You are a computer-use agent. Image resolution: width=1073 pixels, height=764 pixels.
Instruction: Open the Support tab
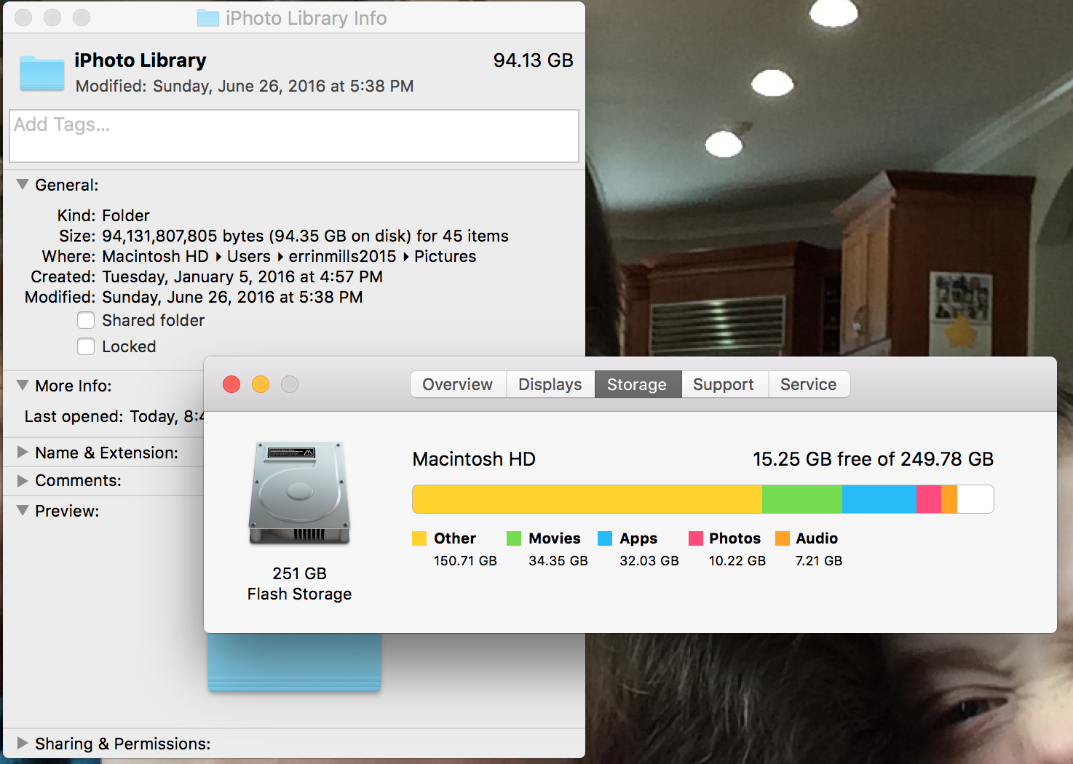pyautogui.click(x=724, y=384)
